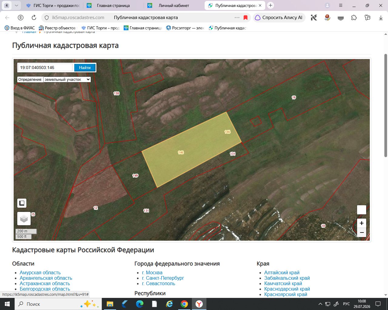Open the downloads arrow icon in toolbar
The width and height of the screenshot is (388, 310).
coord(381,18)
